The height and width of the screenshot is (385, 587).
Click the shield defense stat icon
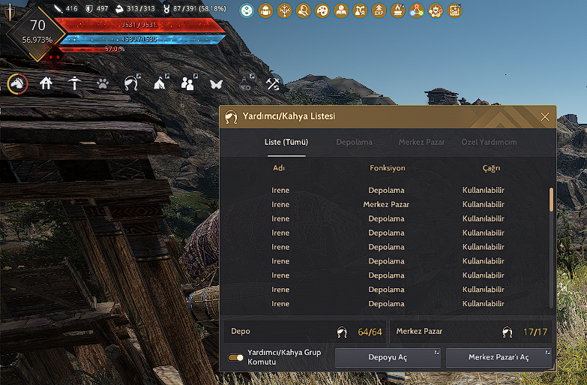pyautogui.click(x=89, y=8)
